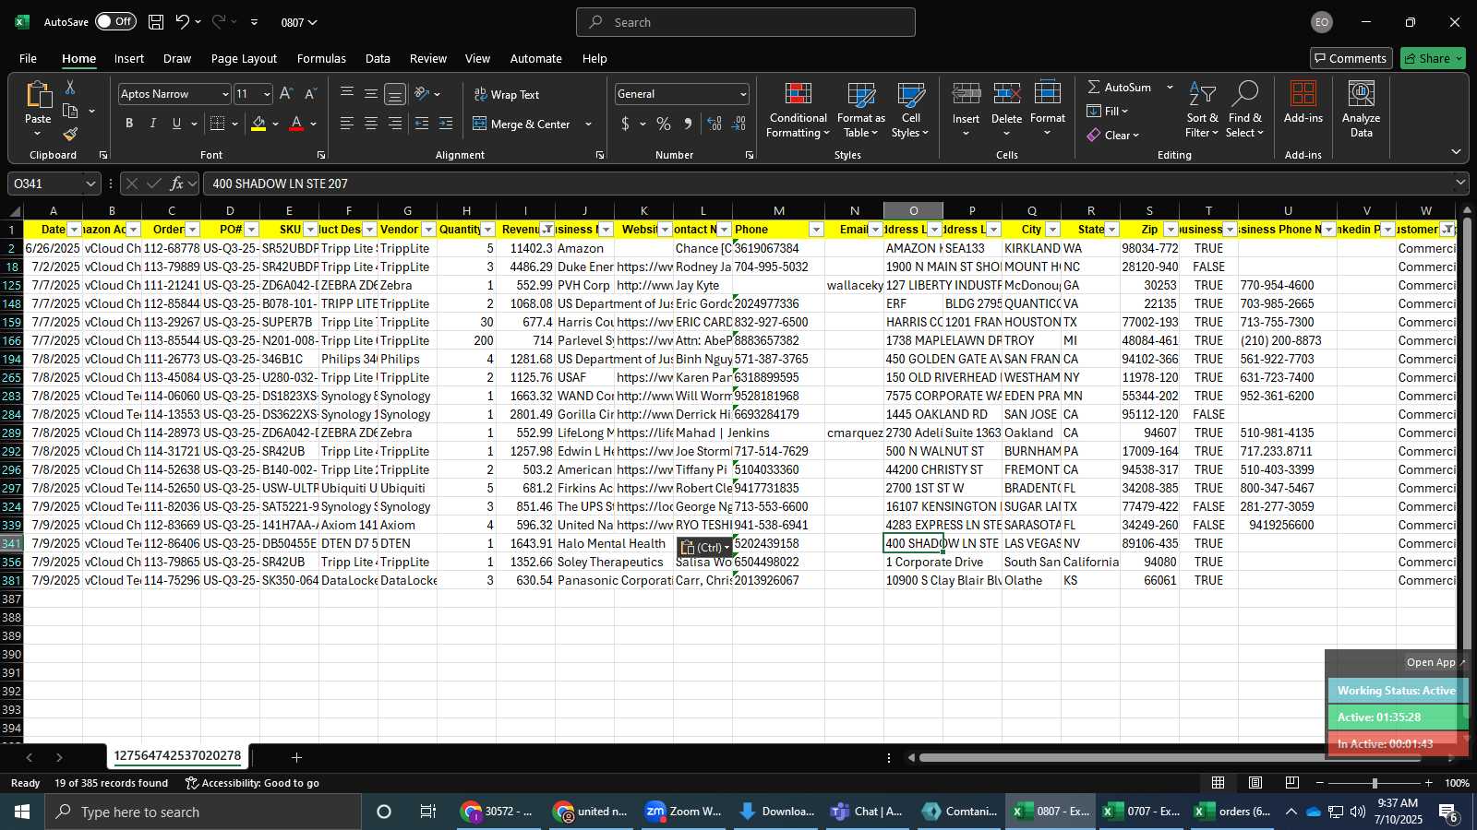Click Comma Style icon
Screen dimensions: 1477x830
688,124
